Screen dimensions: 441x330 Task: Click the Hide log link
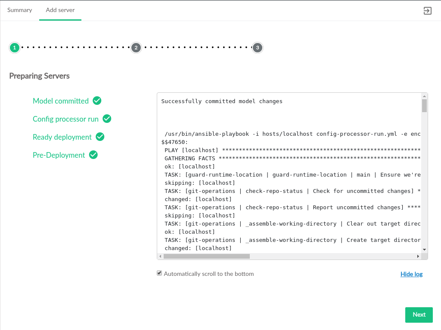pyautogui.click(x=411, y=274)
